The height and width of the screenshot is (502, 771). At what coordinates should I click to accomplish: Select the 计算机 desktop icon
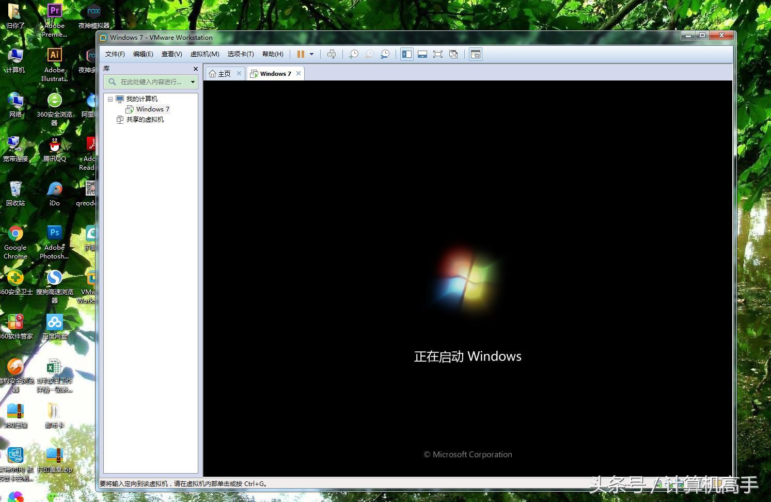click(15, 60)
